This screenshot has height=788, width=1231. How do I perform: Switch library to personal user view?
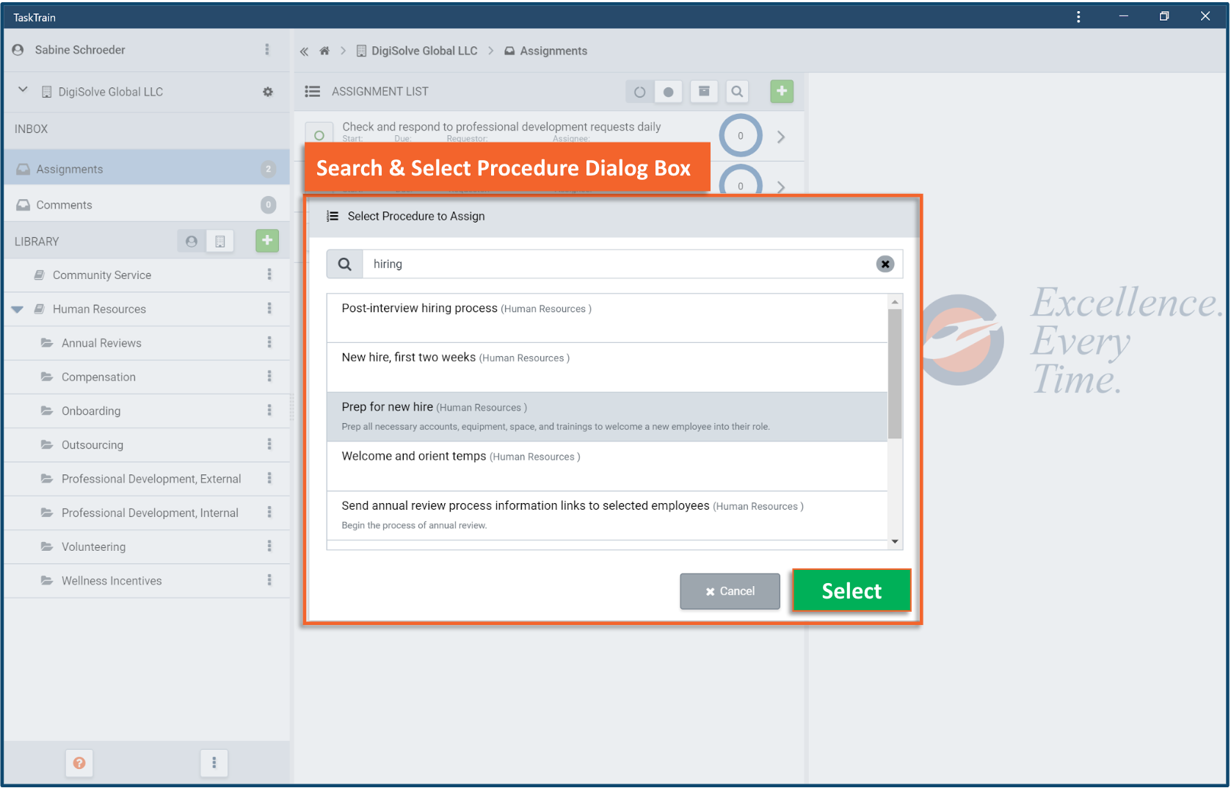pyautogui.click(x=192, y=241)
